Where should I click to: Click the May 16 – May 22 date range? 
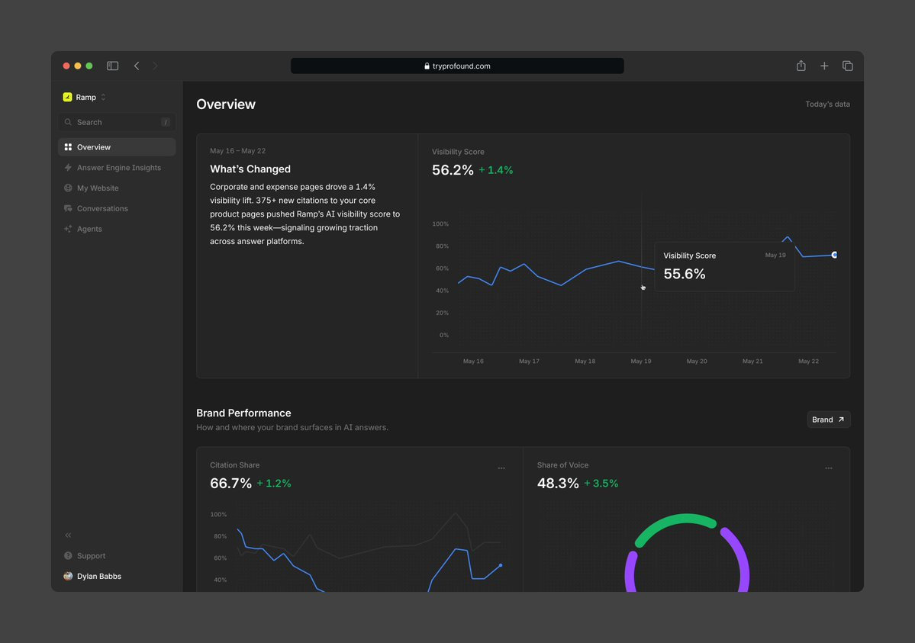[237, 151]
